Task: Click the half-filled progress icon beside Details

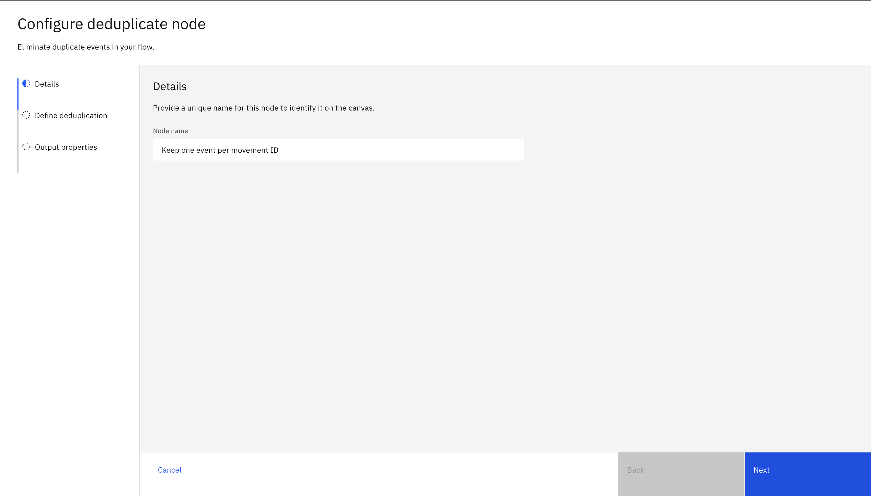Action: 26,84
